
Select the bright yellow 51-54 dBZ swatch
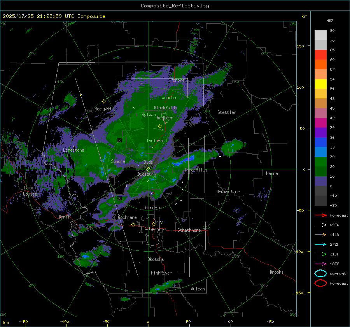[x=320, y=84]
